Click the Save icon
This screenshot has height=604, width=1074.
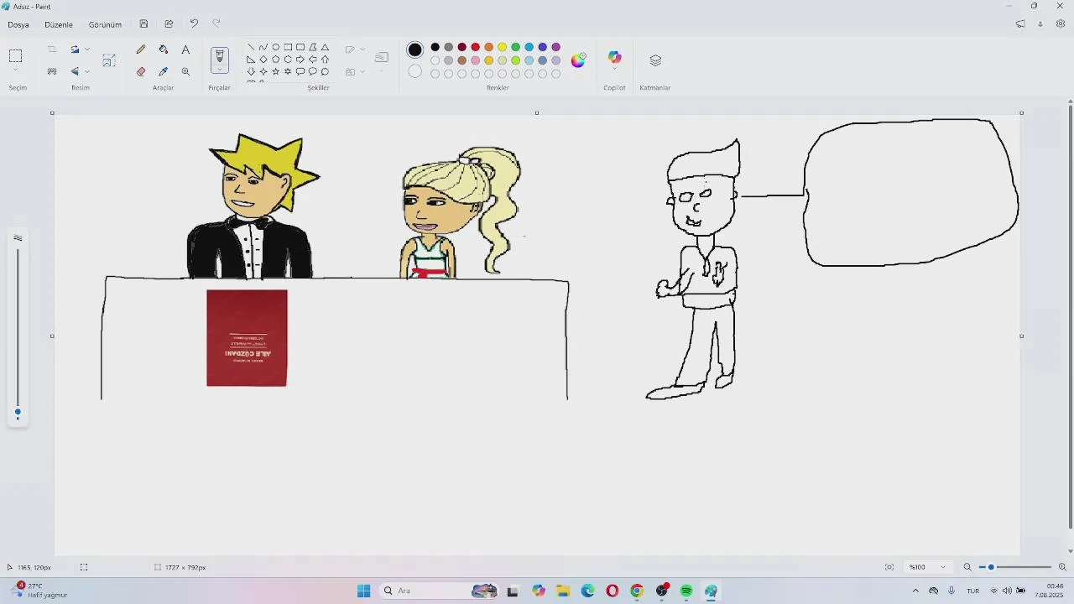tap(144, 24)
